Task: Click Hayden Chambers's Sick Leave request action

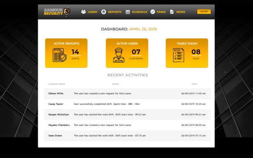Action: (x=103, y=125)
